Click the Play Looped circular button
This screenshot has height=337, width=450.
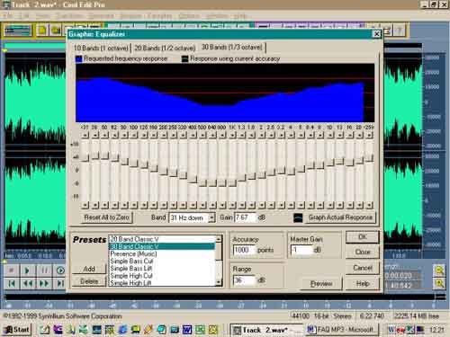click(60, 270)
